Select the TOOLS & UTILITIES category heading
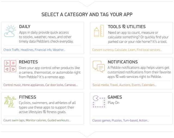The image size is (174, 138). 126,27
